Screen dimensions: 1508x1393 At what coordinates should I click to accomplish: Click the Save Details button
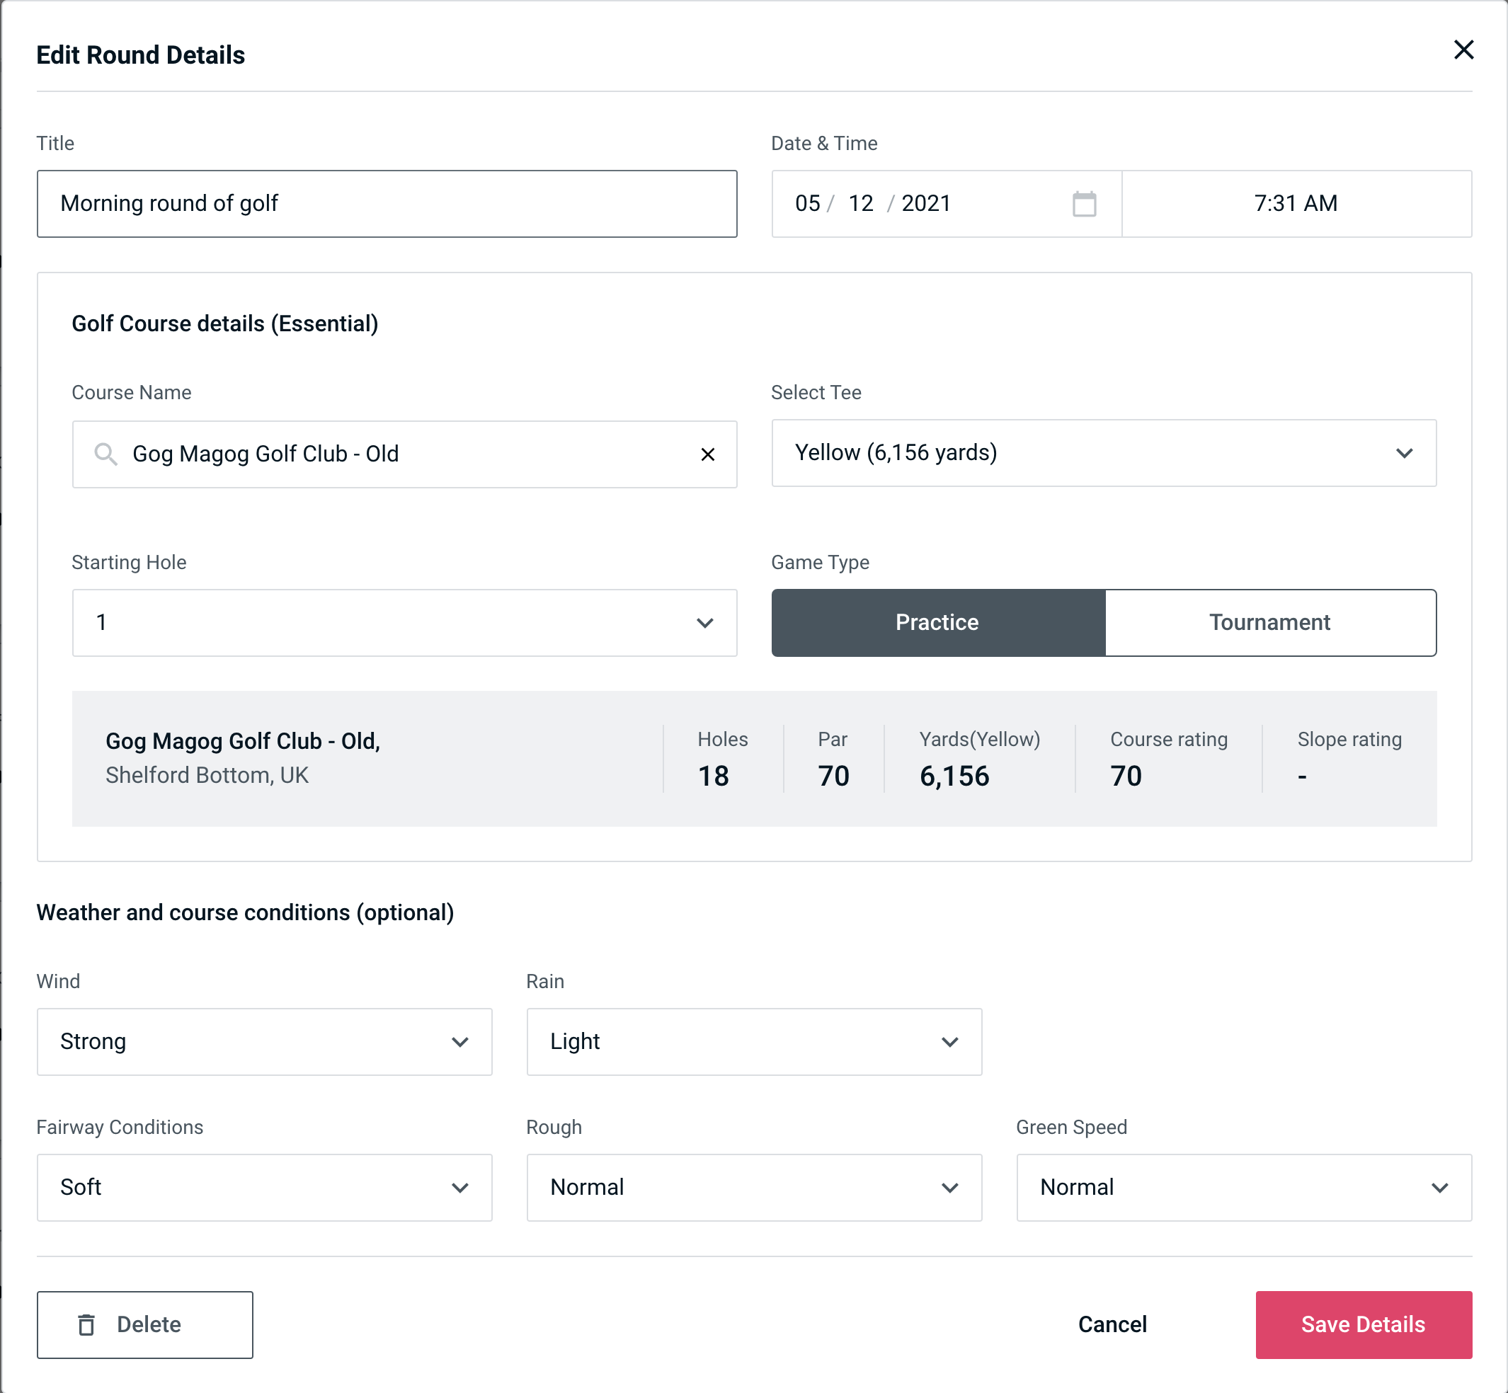[x=1362, y=1325]
